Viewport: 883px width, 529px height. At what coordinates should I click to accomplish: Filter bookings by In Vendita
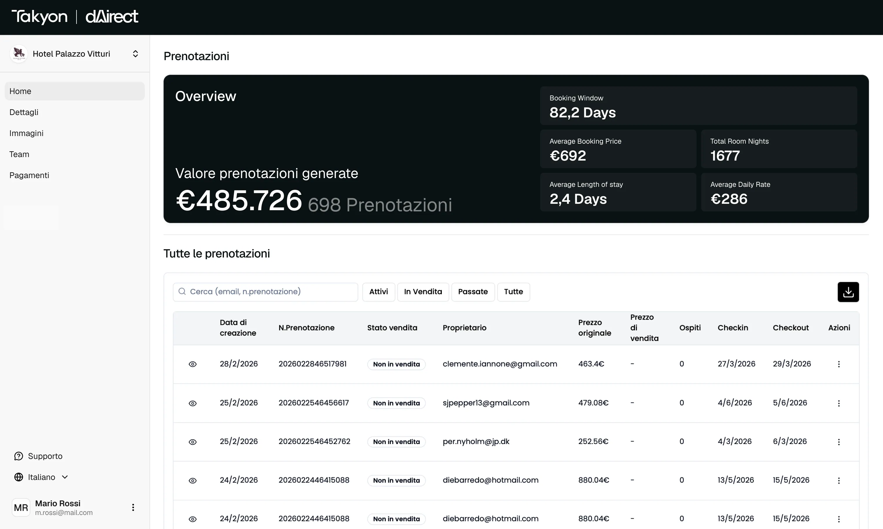[423, 292]
